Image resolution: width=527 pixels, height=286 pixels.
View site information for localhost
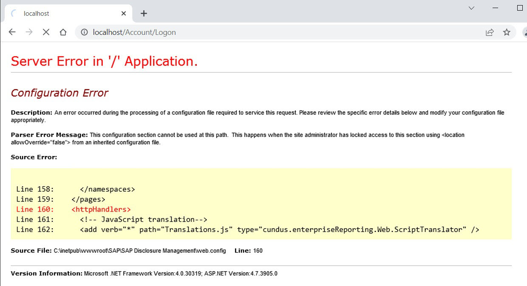click(x=84, y=32)
